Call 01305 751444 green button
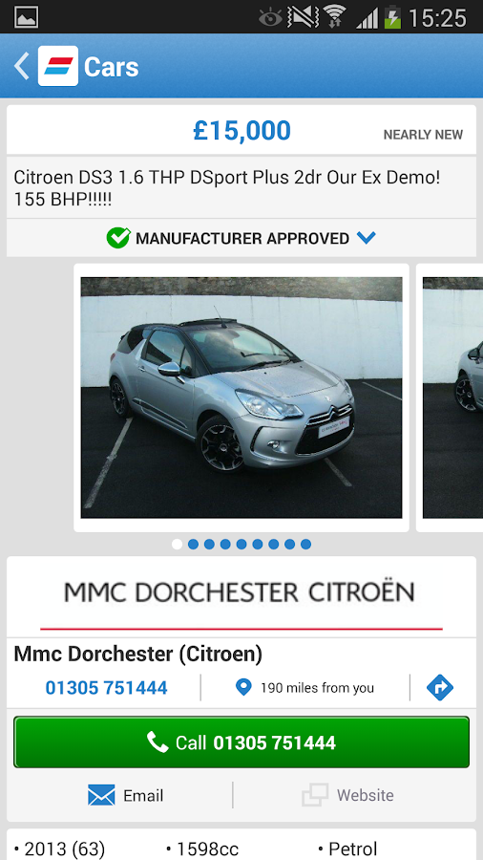 coord(241,742)
